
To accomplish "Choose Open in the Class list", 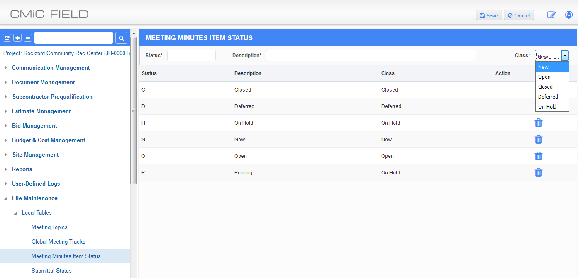I will [552, 77].
